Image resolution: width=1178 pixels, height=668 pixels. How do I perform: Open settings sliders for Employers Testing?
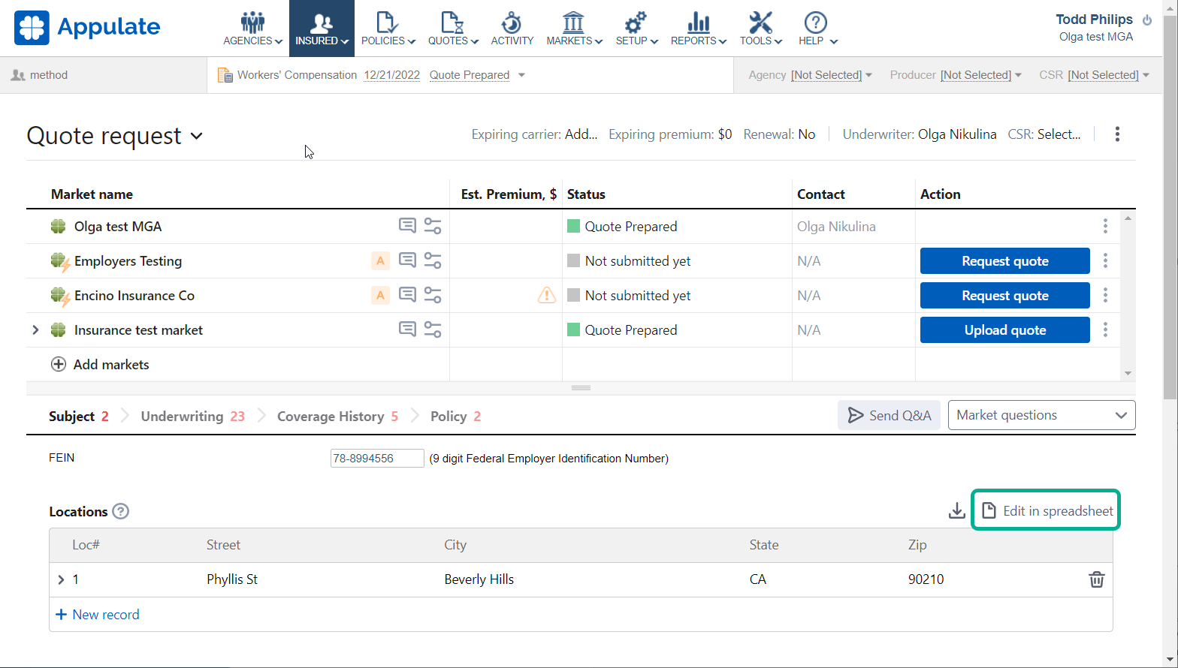pyautogui.click(x=433, y=260)
